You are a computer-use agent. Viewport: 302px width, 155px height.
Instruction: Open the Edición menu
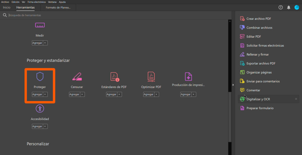(15, 2)
